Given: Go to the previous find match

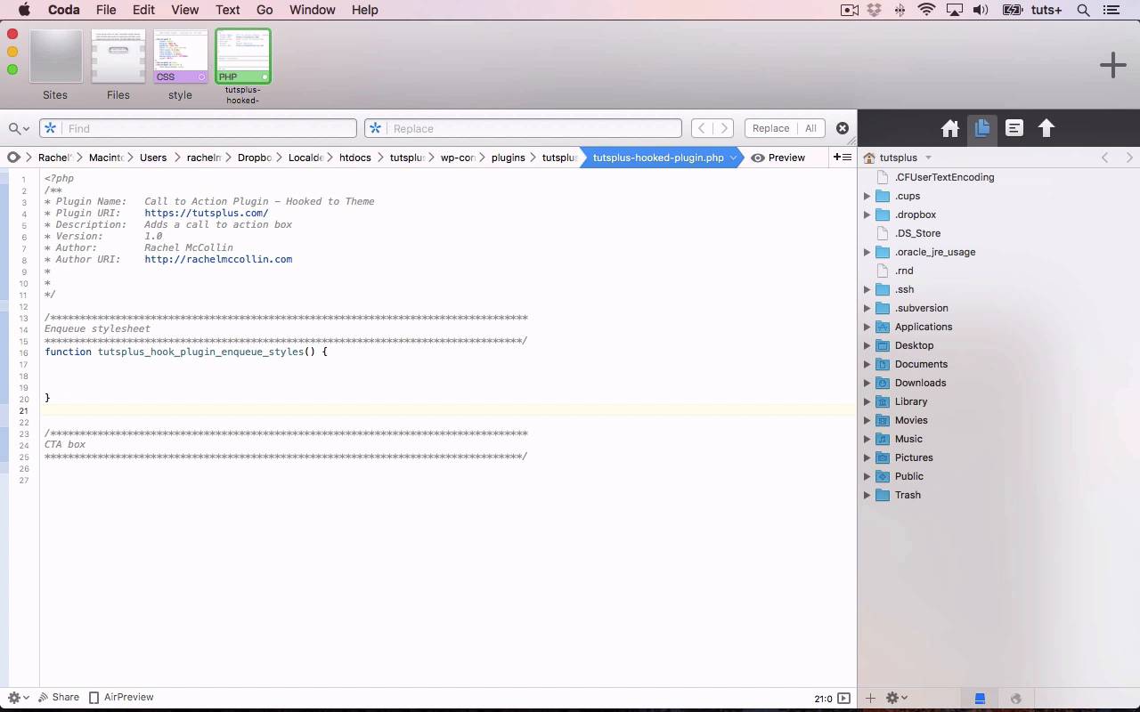Looking at the screenshot, I should 702,128.
